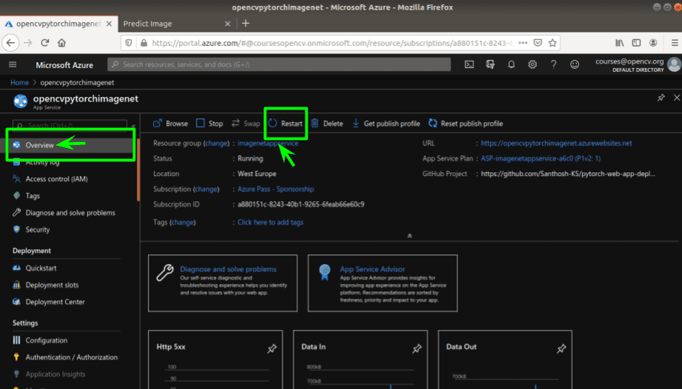
Task: Send feedback with the smiley icon
Action: coord(575,64)
